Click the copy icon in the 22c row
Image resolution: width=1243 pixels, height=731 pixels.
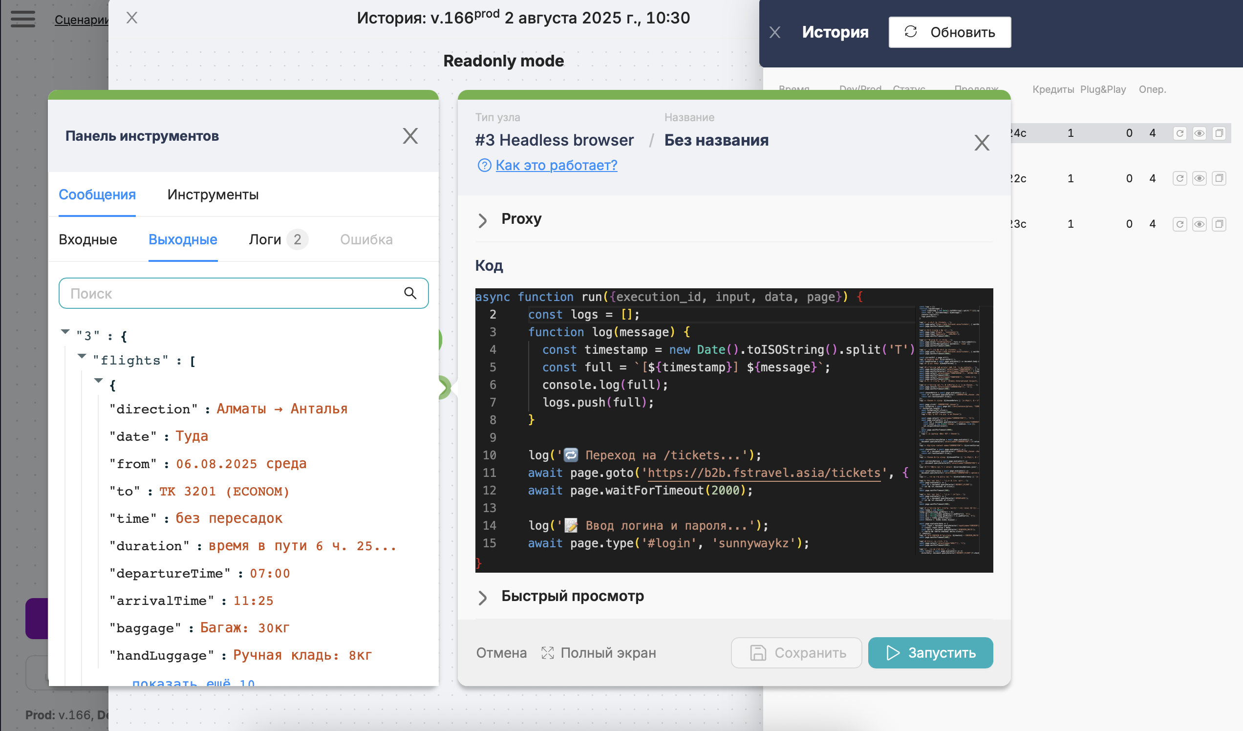[1219, 178]
